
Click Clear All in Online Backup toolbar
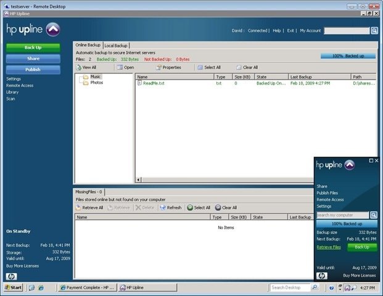pos(247,67)
